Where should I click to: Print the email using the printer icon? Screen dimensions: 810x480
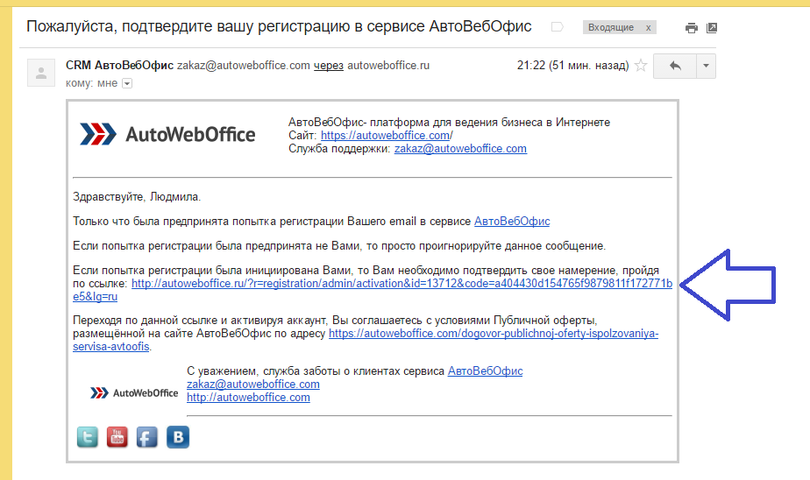point(692,28)
